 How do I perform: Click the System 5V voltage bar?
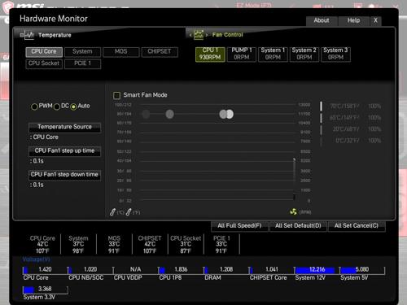362,270
